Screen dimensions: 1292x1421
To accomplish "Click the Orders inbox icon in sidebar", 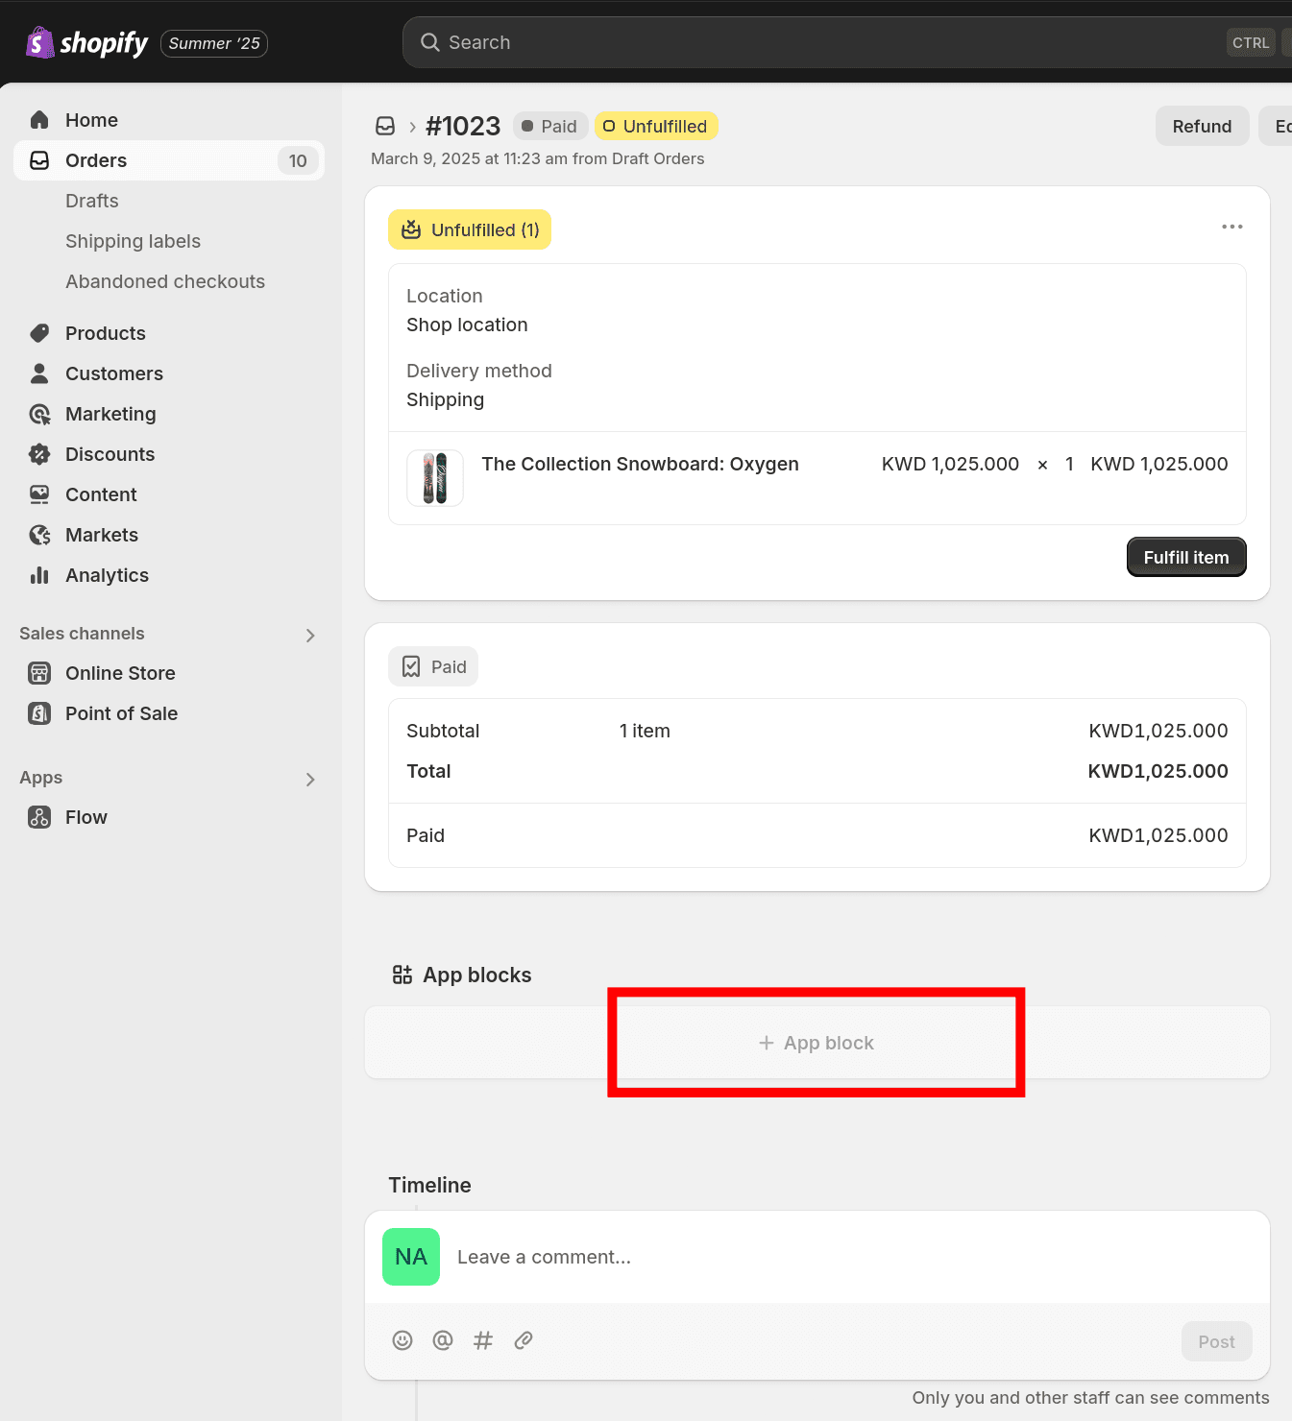I will click(x=39, y=160).
